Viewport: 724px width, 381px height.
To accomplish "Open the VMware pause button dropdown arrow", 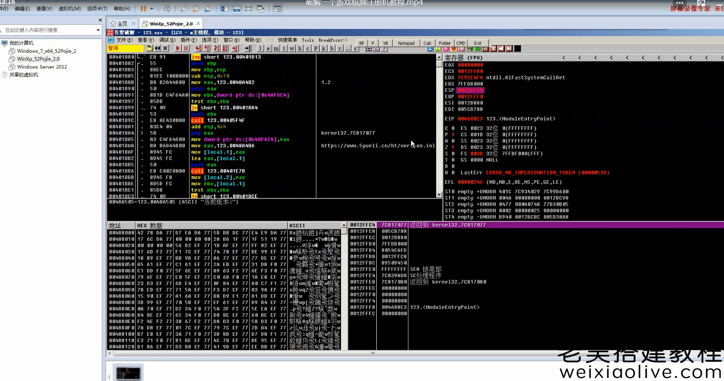I will pyautogui.click(x=152, y=9).
